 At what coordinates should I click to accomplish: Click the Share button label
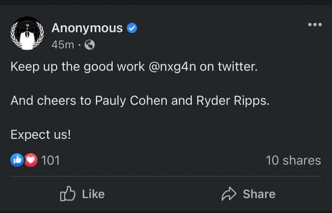pyautogui.click(x=259, y=194)
